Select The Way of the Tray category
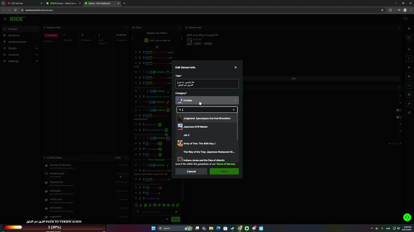 coord(207,152)
